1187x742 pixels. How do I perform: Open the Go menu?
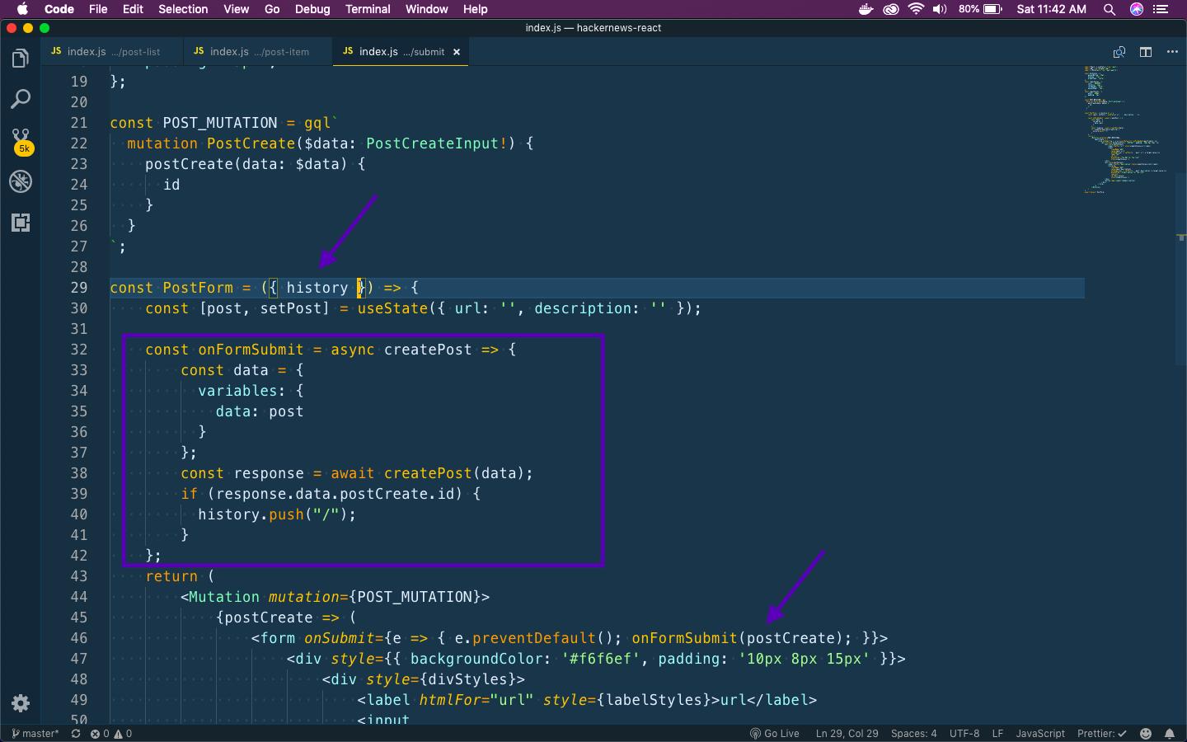point(272,9)
